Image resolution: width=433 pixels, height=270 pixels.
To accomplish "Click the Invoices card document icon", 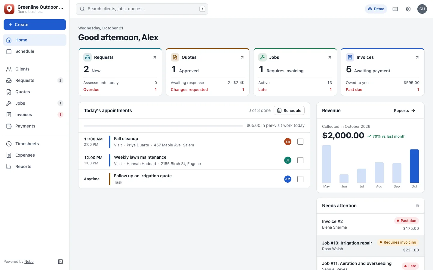I will click(x=350, y=57).
